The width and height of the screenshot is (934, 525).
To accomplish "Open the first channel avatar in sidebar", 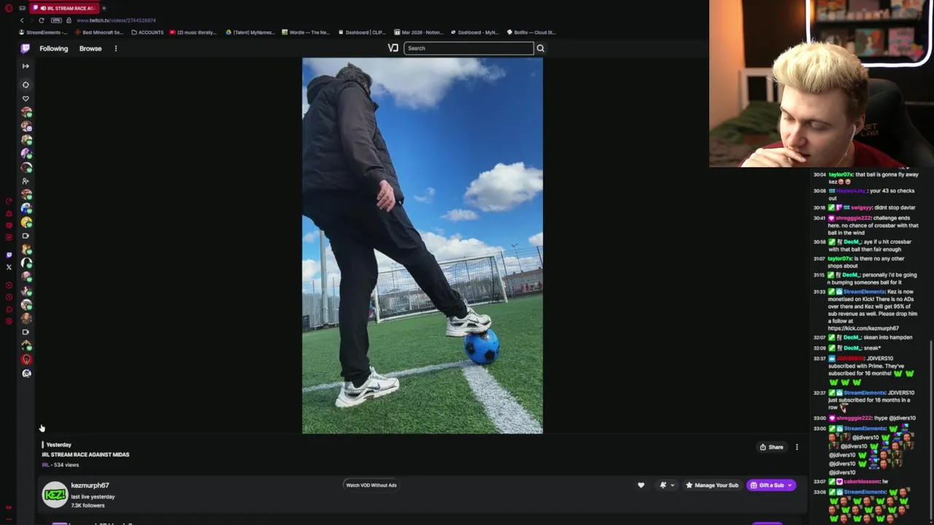I will tap(26, 112).
